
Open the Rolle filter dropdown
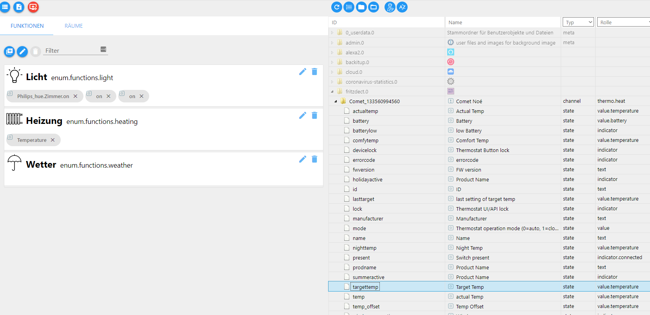[x=623, y=22]
